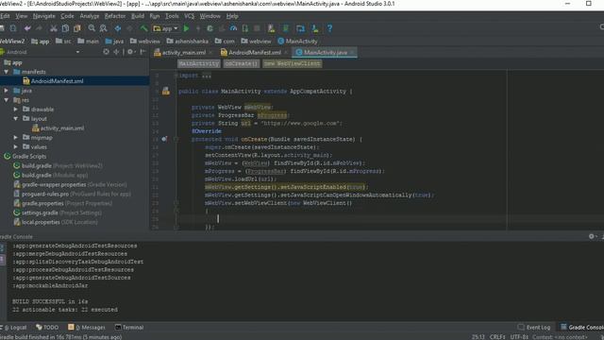Click the blue Help question mark icon
The height and width of the screenshot is (340, 604).
pos(329,28)
